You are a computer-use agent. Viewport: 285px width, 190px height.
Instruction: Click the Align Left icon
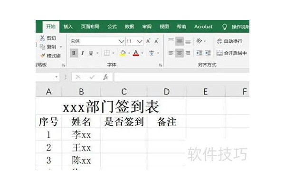[x=171, y=53]
